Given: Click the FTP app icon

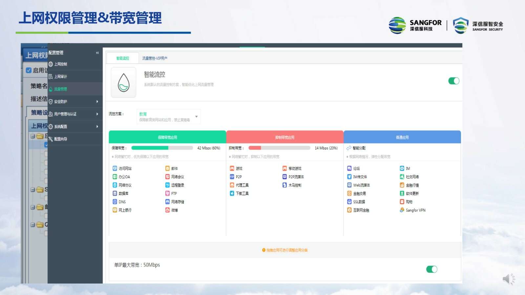Looking at the screenshot, I should click(x=167, y=193).
